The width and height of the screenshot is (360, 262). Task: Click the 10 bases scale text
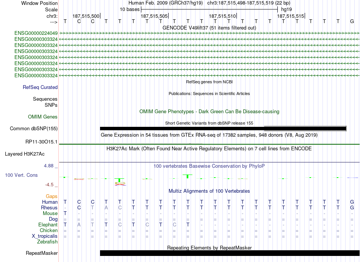click(130, 9)
